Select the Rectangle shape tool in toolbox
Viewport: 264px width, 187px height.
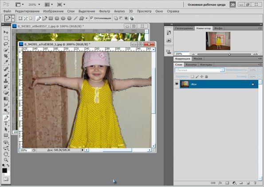[x=6, y=135]
